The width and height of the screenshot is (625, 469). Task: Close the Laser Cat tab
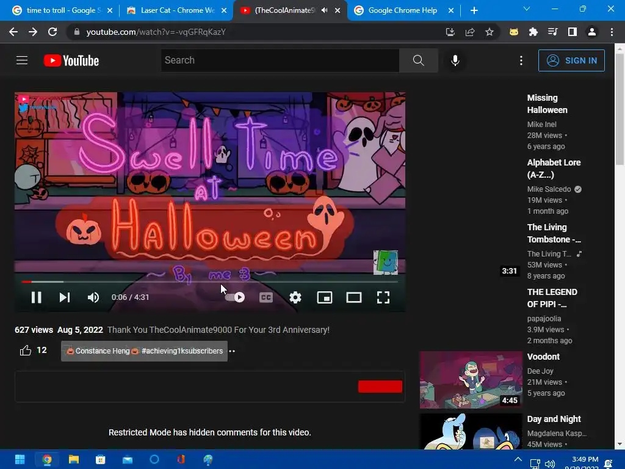[x=224, y=10]
